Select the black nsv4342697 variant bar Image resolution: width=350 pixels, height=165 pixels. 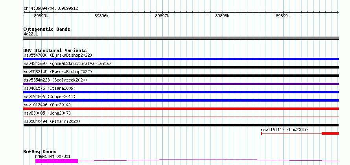tap(181, 67)
